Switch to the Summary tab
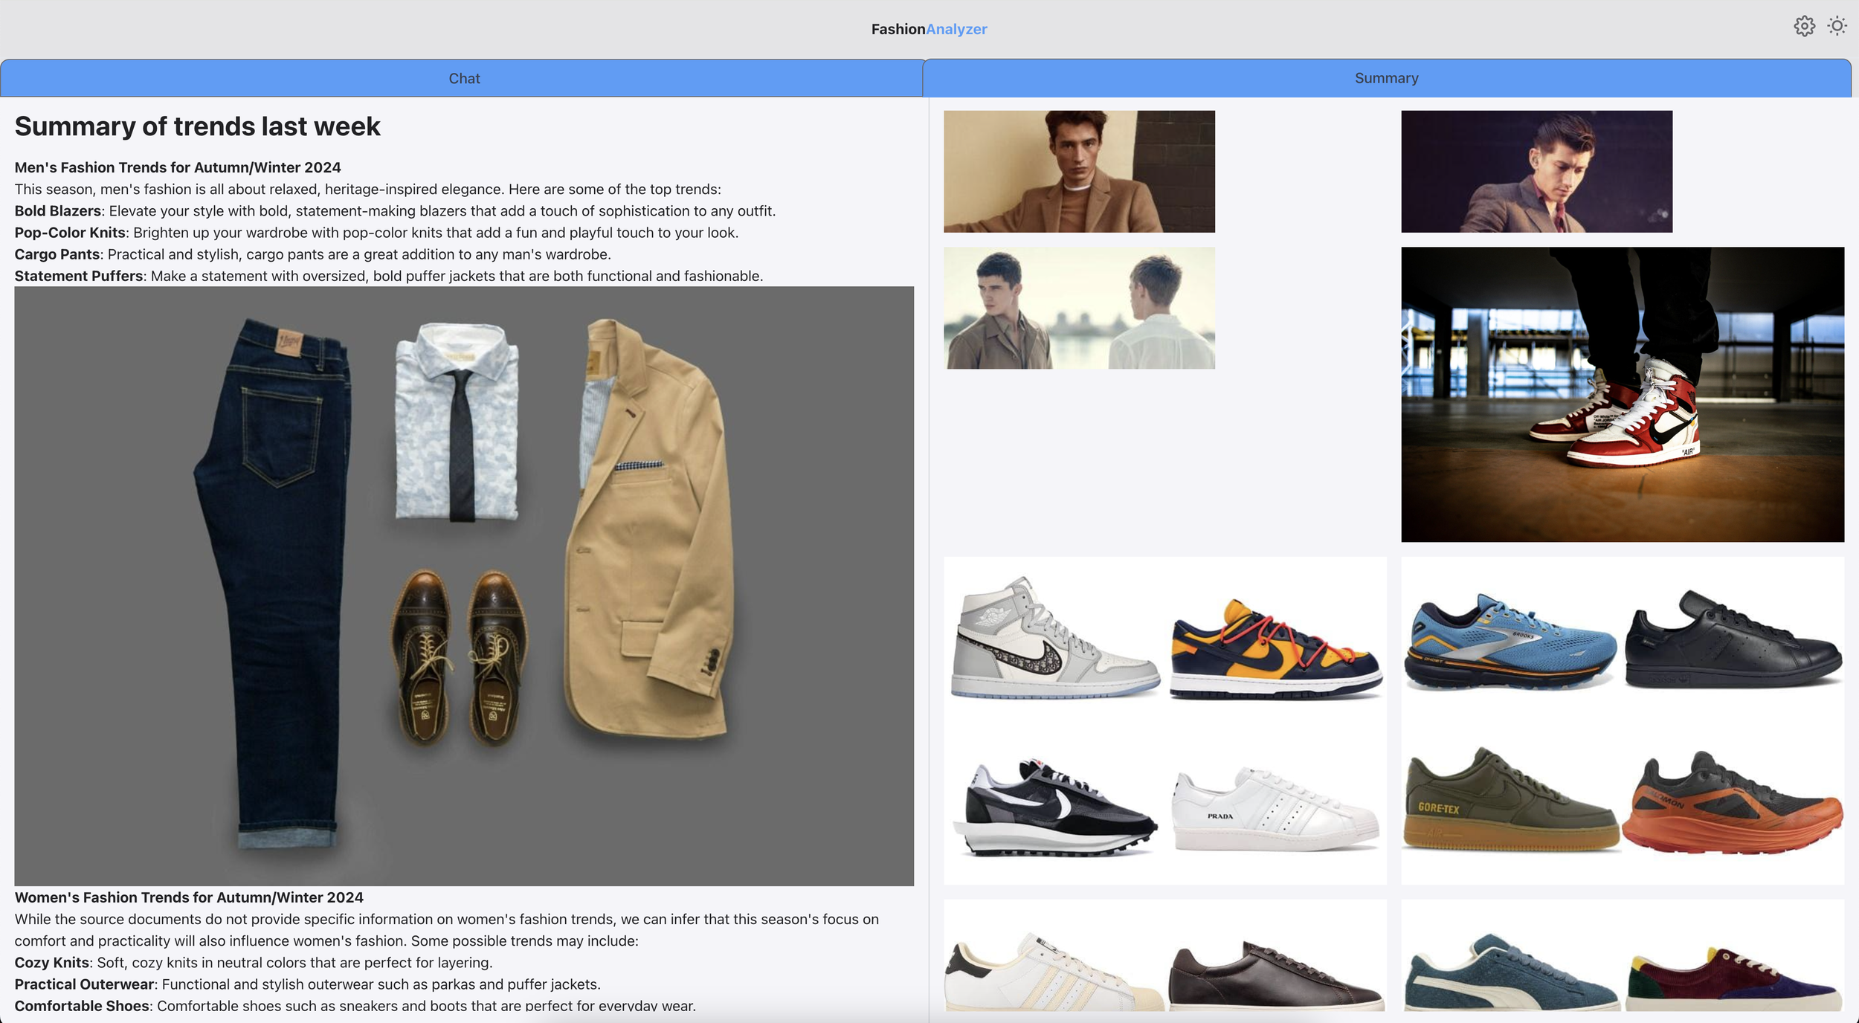The image size is (1859, 1023). click(x=1386, y=78)
